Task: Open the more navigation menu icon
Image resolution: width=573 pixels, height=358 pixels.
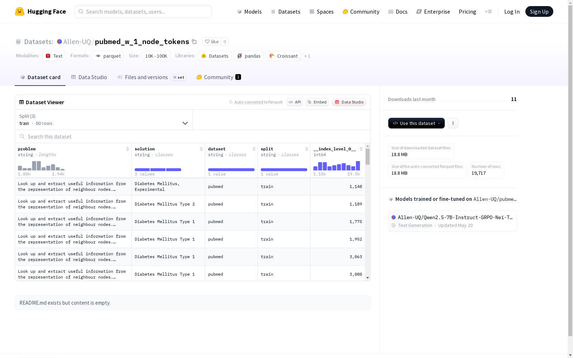Action: pos(488,11)
